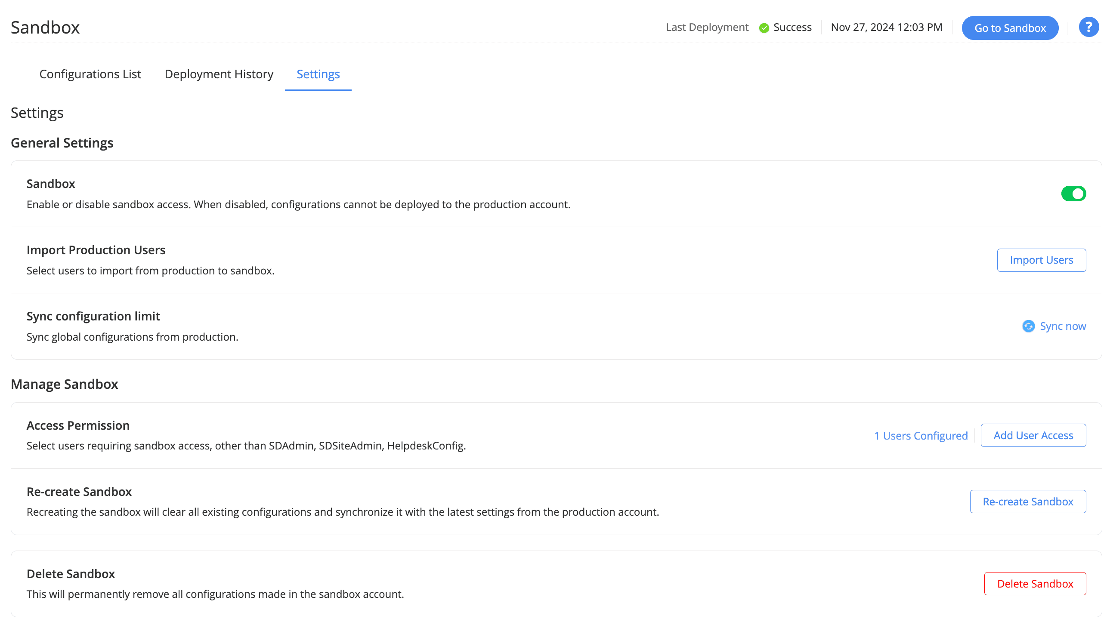The image size is (1107, 634).
Task: Click the green Success status icon
Action: click(764, 28)
